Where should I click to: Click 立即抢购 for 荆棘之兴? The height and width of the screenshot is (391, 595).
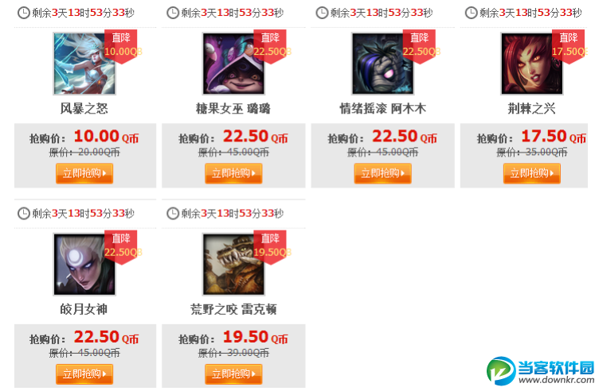[x=531, y=173]
